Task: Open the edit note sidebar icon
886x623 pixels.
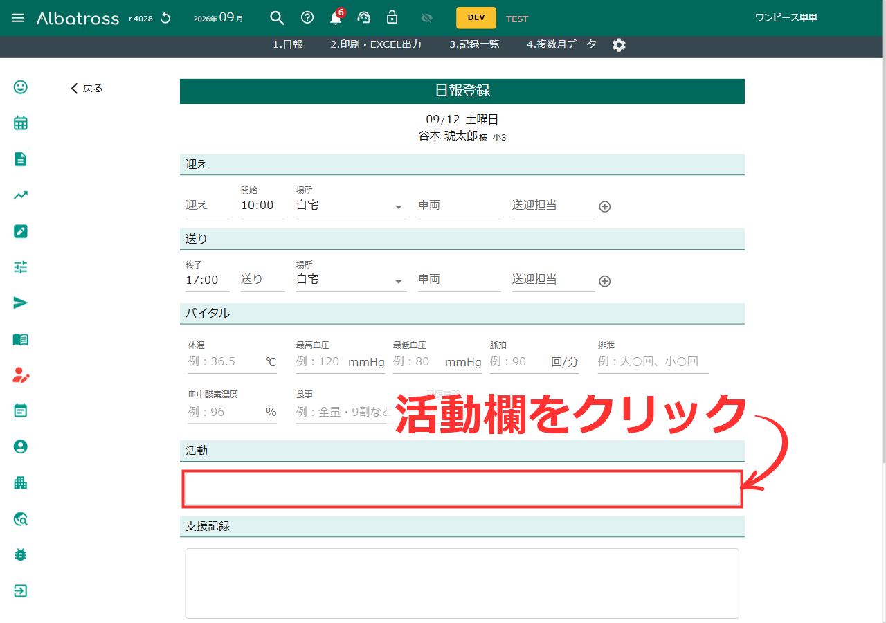Action: tap(21, 231)
